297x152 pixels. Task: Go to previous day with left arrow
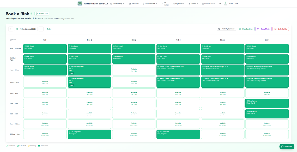[11, 29]
